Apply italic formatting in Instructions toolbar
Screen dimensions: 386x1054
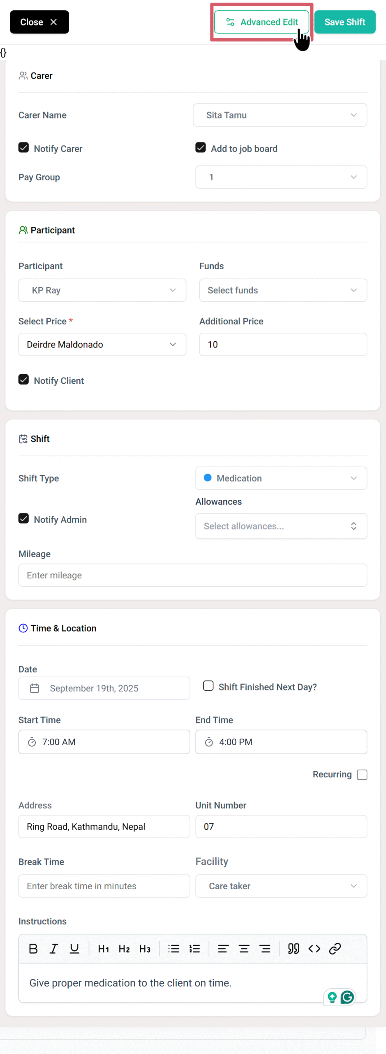tap(53, 948)
